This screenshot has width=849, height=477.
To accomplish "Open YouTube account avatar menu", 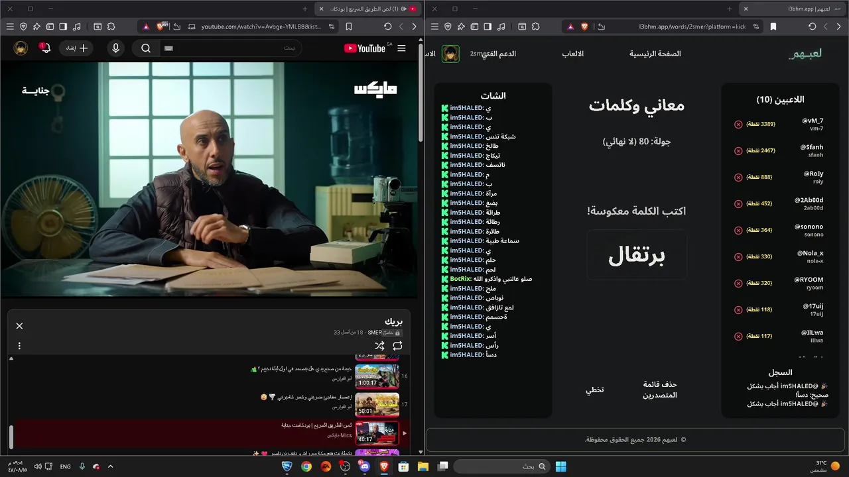I will (21, 48).
